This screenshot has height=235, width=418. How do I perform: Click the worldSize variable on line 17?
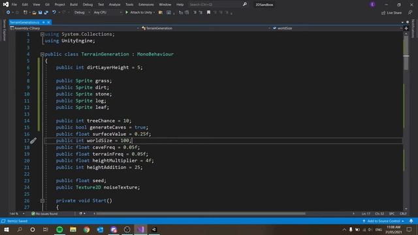[99, 141]
